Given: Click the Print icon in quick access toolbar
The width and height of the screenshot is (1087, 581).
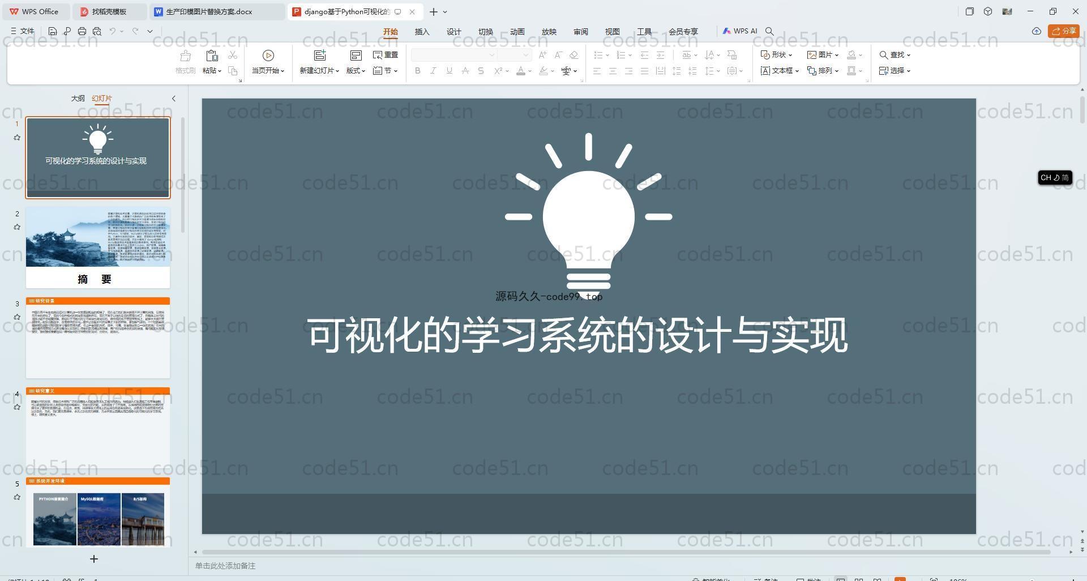Looking at the screenshot, I should point(82,31).
